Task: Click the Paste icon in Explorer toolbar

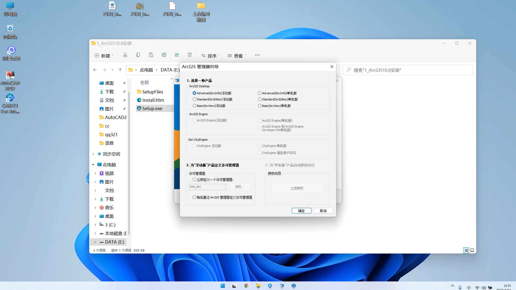Action: (151, 55)
